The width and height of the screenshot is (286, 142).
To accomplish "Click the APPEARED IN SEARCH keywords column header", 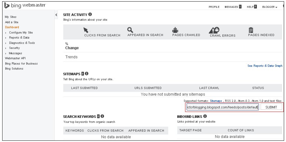I will click(146, 130).
